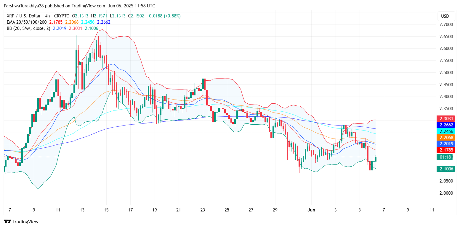Click the Jun label on the time axis
The height and width of the screenshot is (228, 460).
coord(311,210)
